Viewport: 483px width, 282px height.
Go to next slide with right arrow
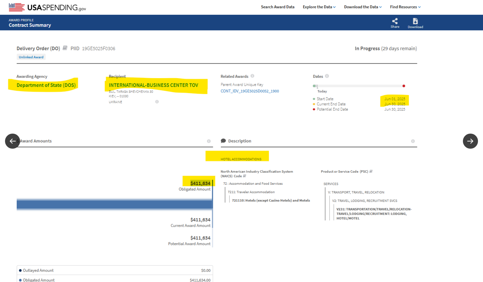point(470,141)
